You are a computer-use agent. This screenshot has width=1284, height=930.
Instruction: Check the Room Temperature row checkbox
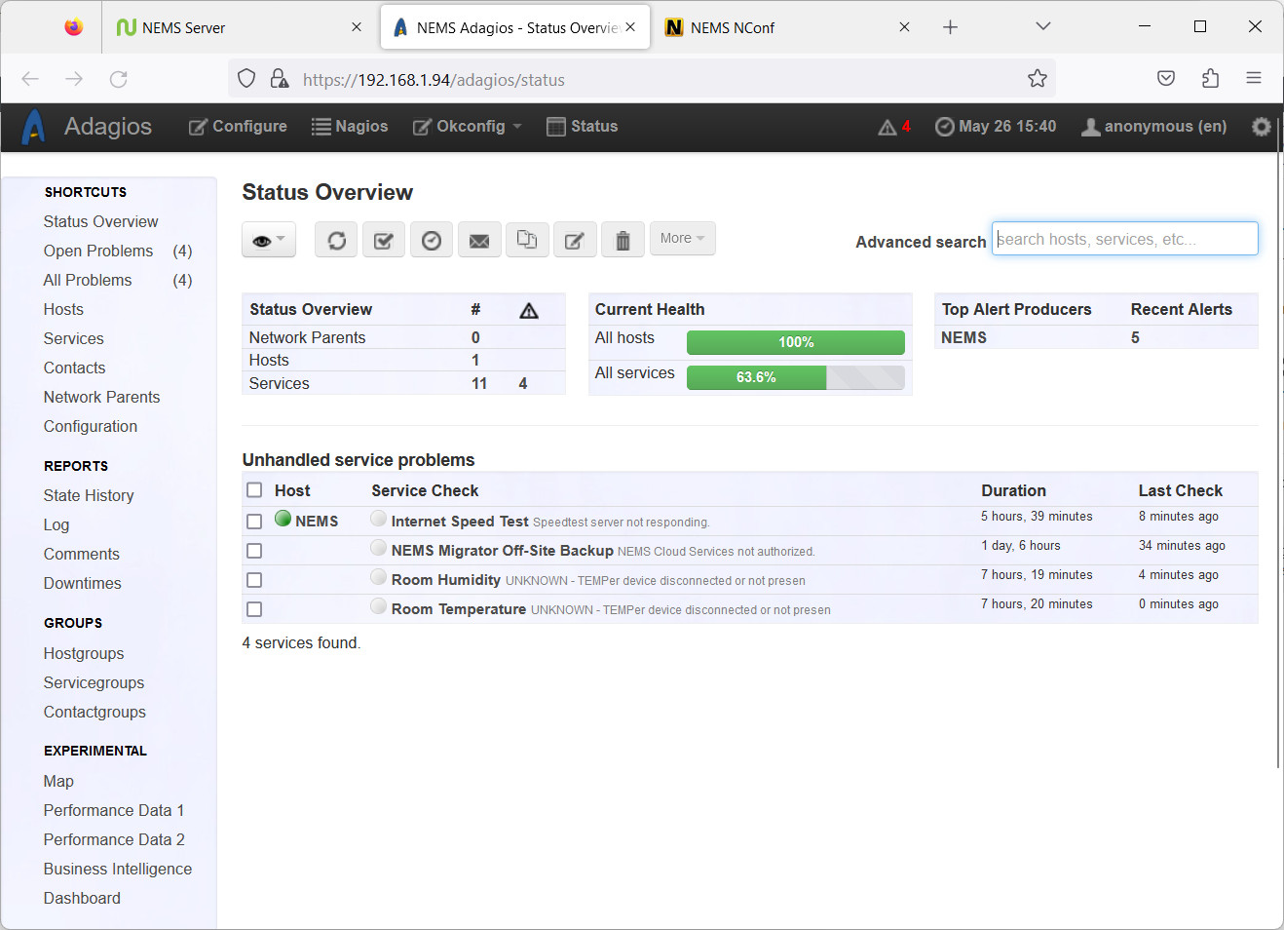coord(254,609)
